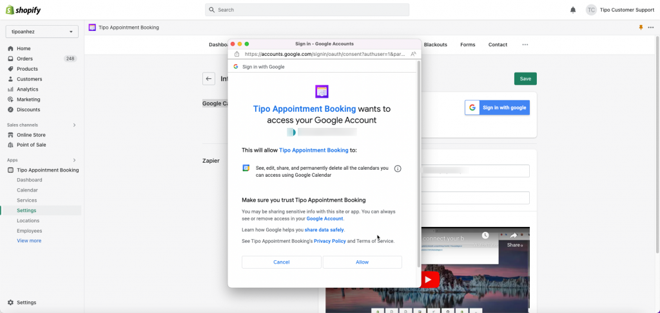Expand the Apps section chevron
The height and width of the screenshot is (313, 660).
click(x=75, y=160)
